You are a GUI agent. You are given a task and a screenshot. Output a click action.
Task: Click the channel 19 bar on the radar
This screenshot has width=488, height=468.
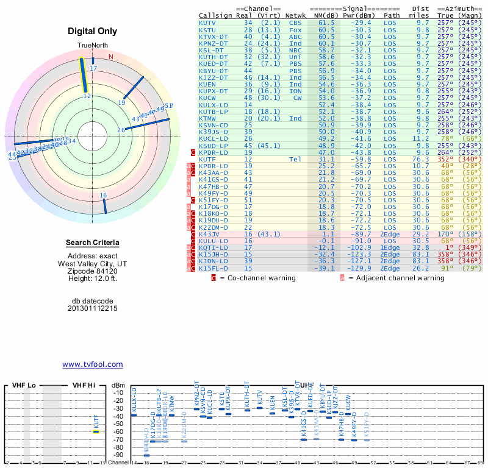coord(134,88)
